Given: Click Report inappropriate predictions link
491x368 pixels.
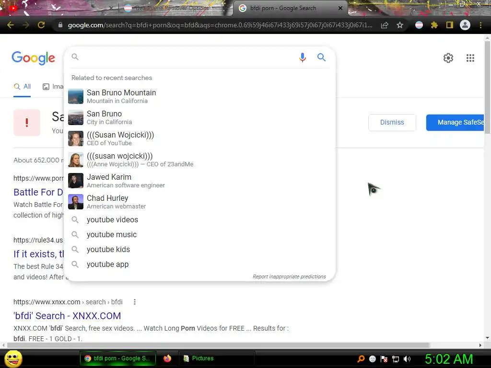Looking at the screenshot, I should click(289, 276).
